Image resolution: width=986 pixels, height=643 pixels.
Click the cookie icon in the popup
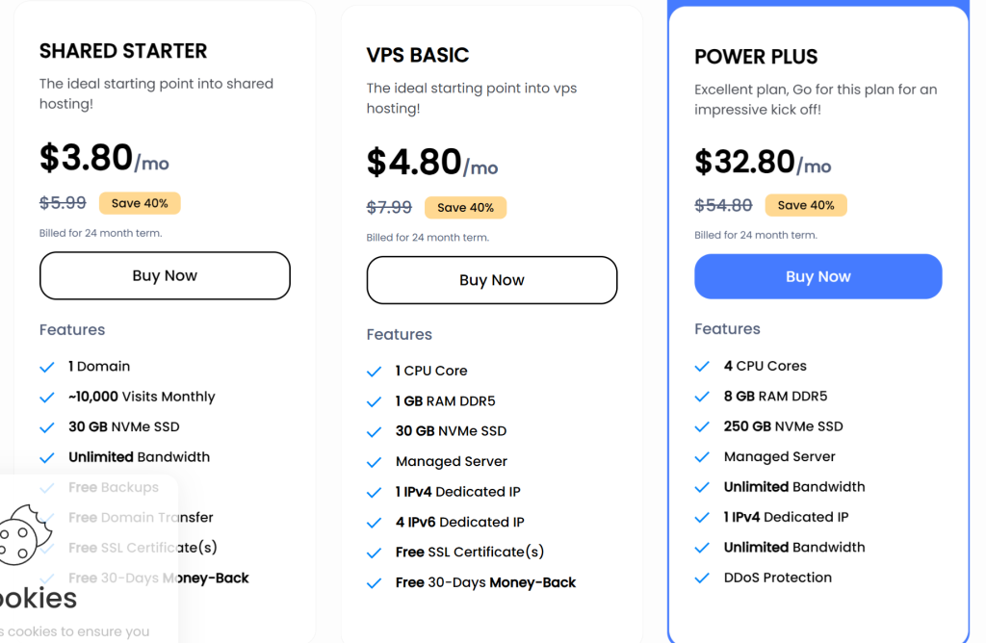tap(25, 535)
